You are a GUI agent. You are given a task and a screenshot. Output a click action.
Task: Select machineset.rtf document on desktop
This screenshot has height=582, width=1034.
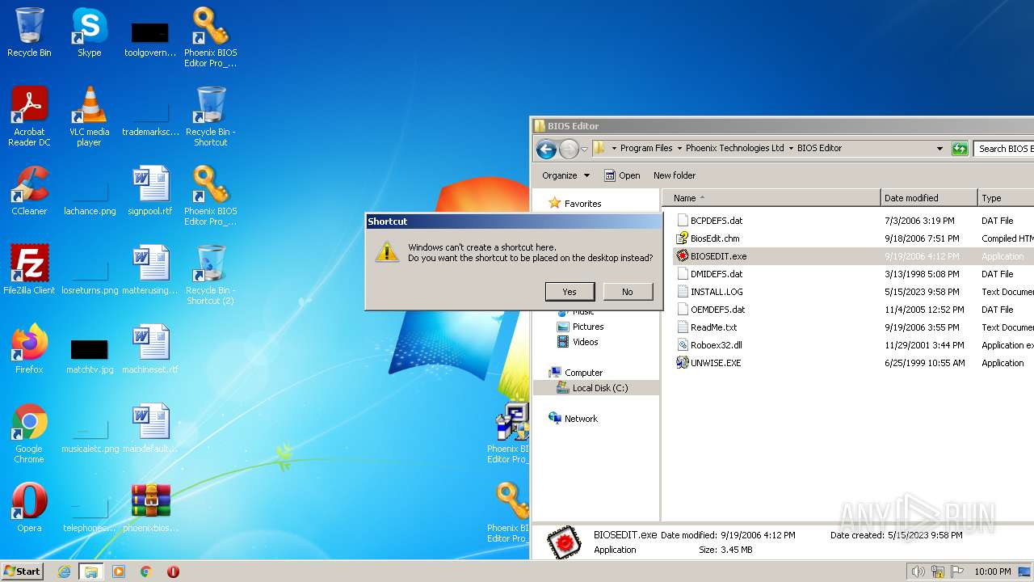click(150, 349)
